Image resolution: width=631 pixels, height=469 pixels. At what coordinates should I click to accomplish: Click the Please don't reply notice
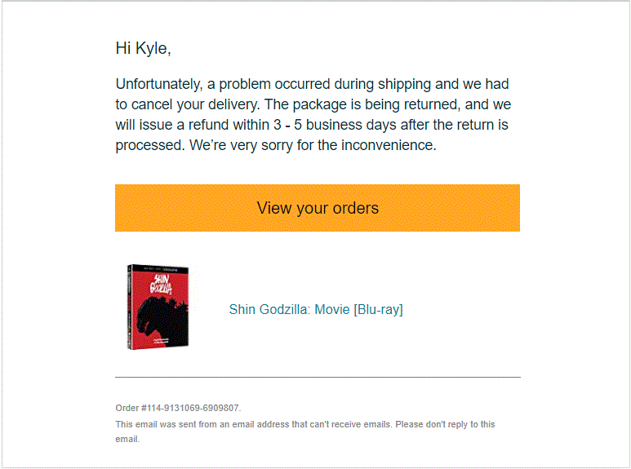(x=445, y=424)
